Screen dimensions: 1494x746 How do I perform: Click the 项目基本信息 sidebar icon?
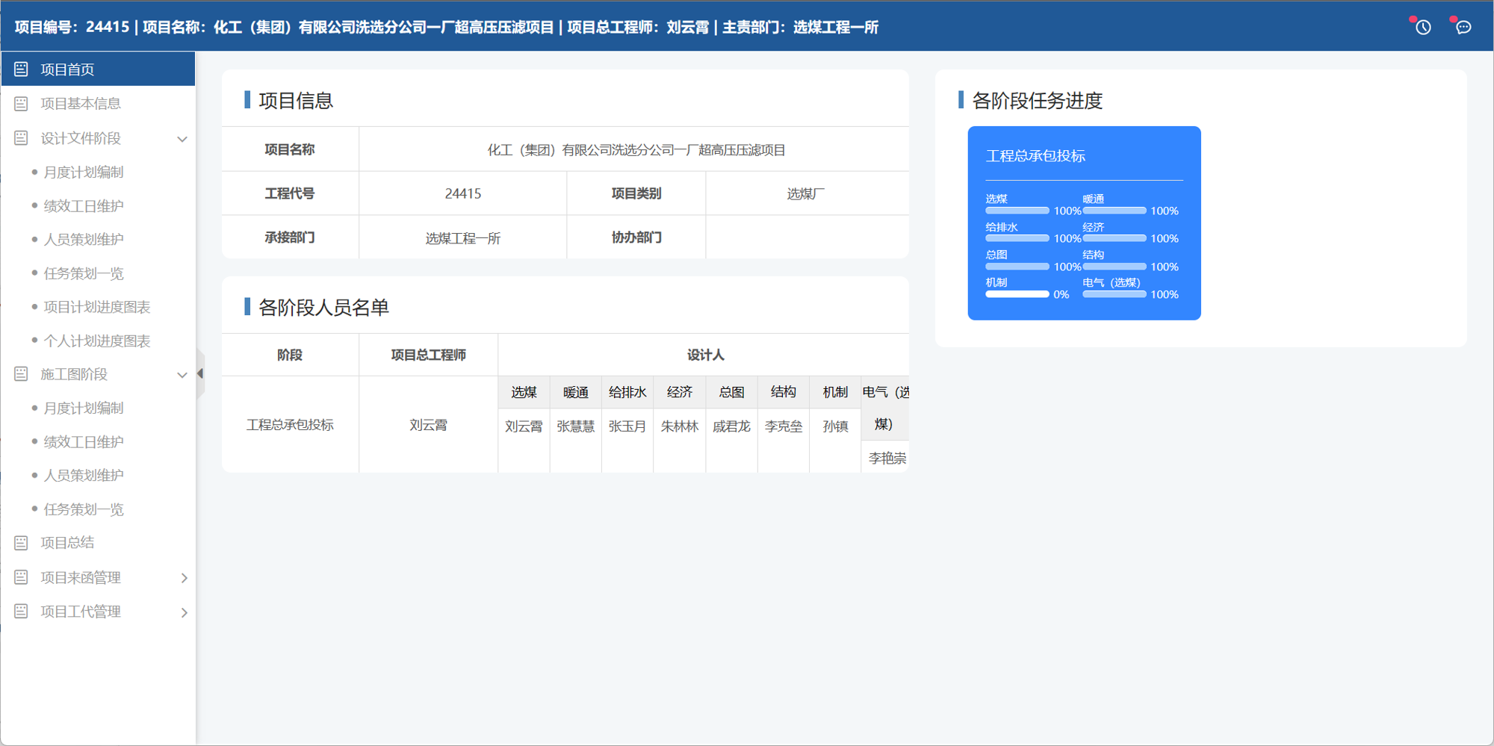pyautogui.click(x=21, y=104)
